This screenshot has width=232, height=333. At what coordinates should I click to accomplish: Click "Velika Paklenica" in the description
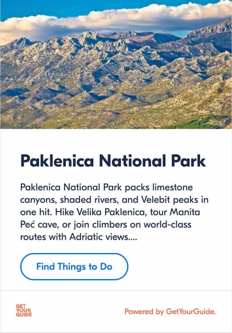tap(108, 212)
